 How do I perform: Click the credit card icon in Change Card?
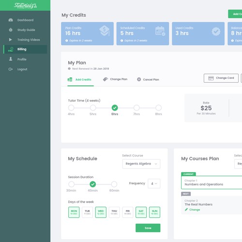point(211,78)
